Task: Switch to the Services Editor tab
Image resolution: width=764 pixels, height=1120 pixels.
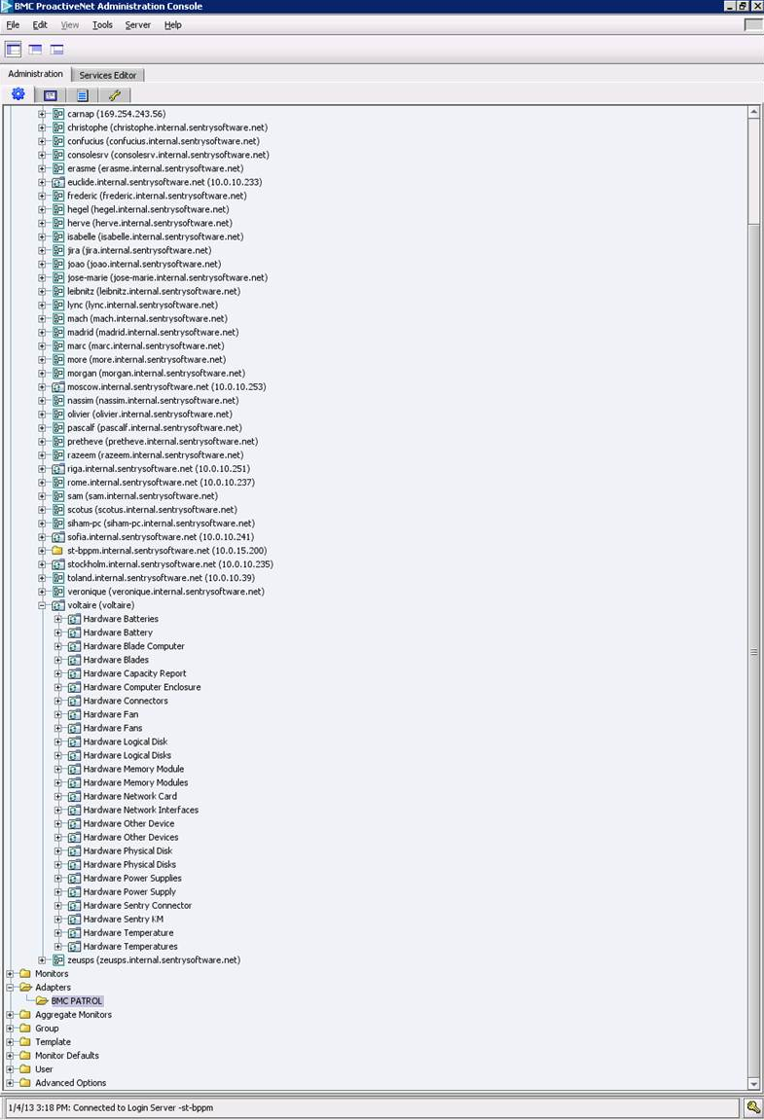Action: [x=108, y=75]
